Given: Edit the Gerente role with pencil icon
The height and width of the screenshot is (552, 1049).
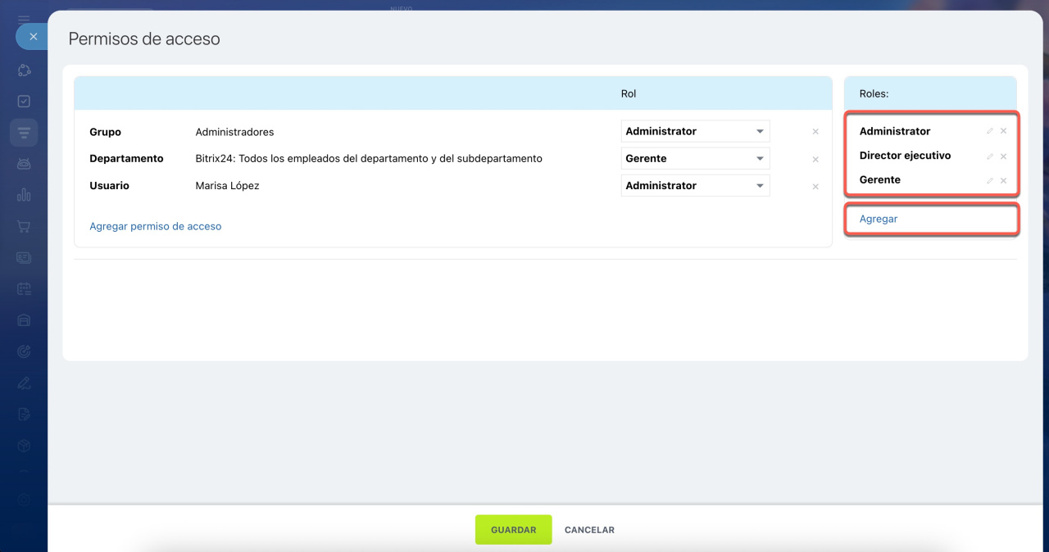Looking at the screenshot, I should [989, 180].
